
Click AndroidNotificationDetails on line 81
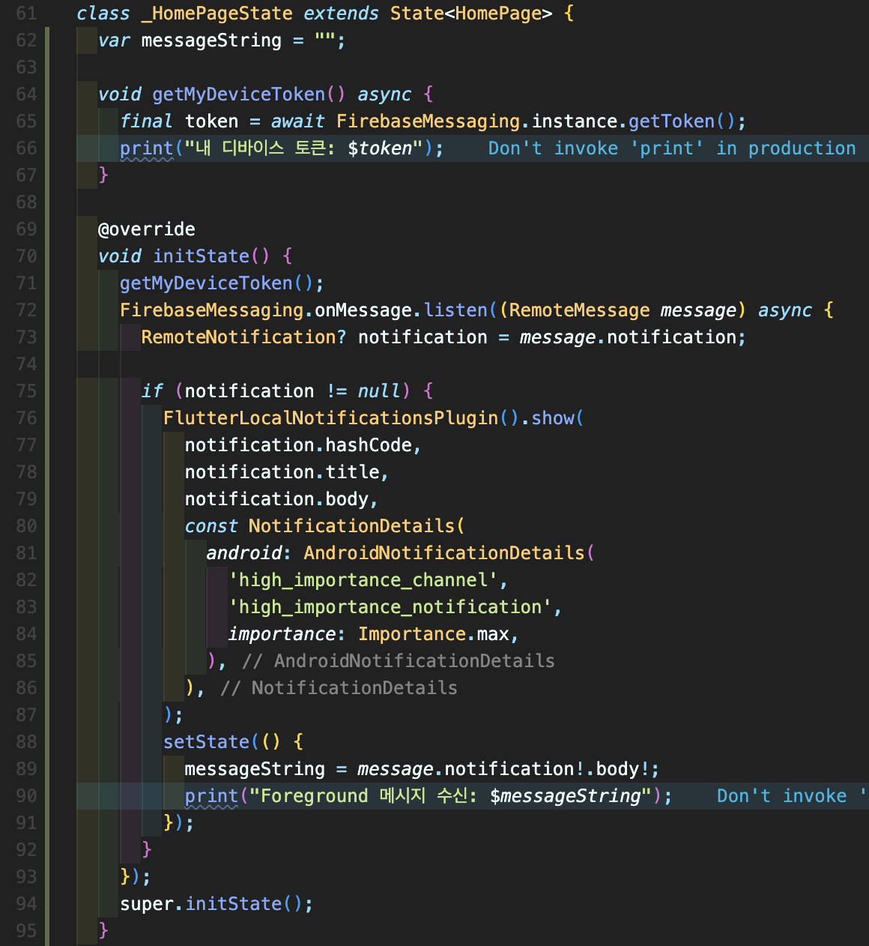click(444, 553)
